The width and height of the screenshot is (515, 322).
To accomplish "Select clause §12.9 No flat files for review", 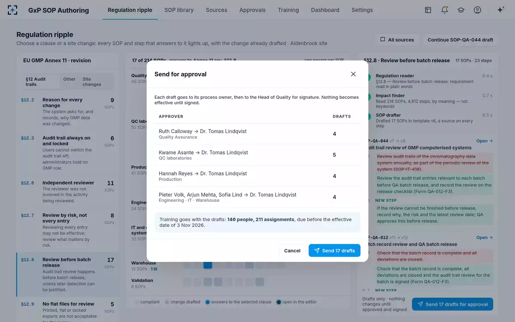I will tap(68, 310).
